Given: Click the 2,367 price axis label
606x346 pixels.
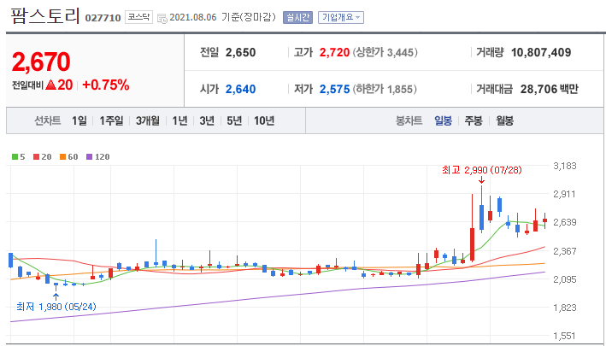Looking at the screenshot, I should (565, 251).
